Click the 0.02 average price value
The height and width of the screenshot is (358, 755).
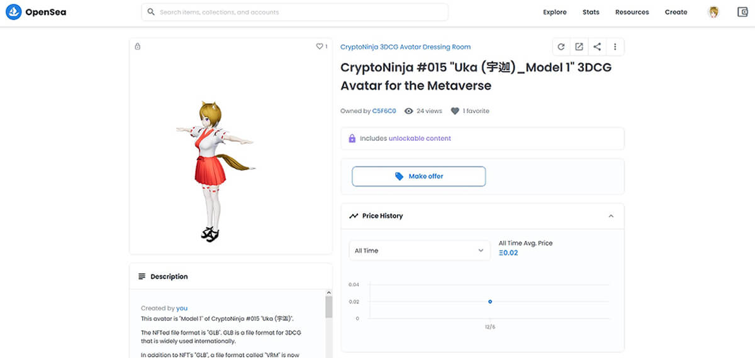click(x=508, y=253)
